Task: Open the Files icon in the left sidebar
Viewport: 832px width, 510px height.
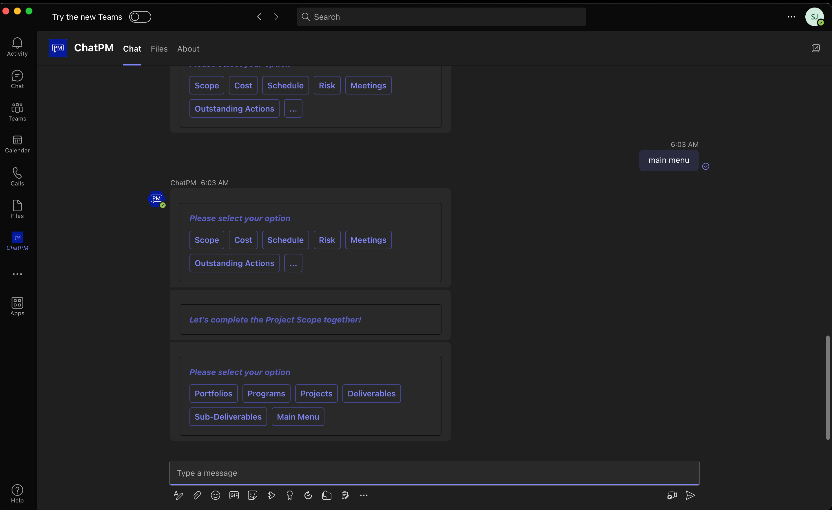Action: (x=17, y=209)
